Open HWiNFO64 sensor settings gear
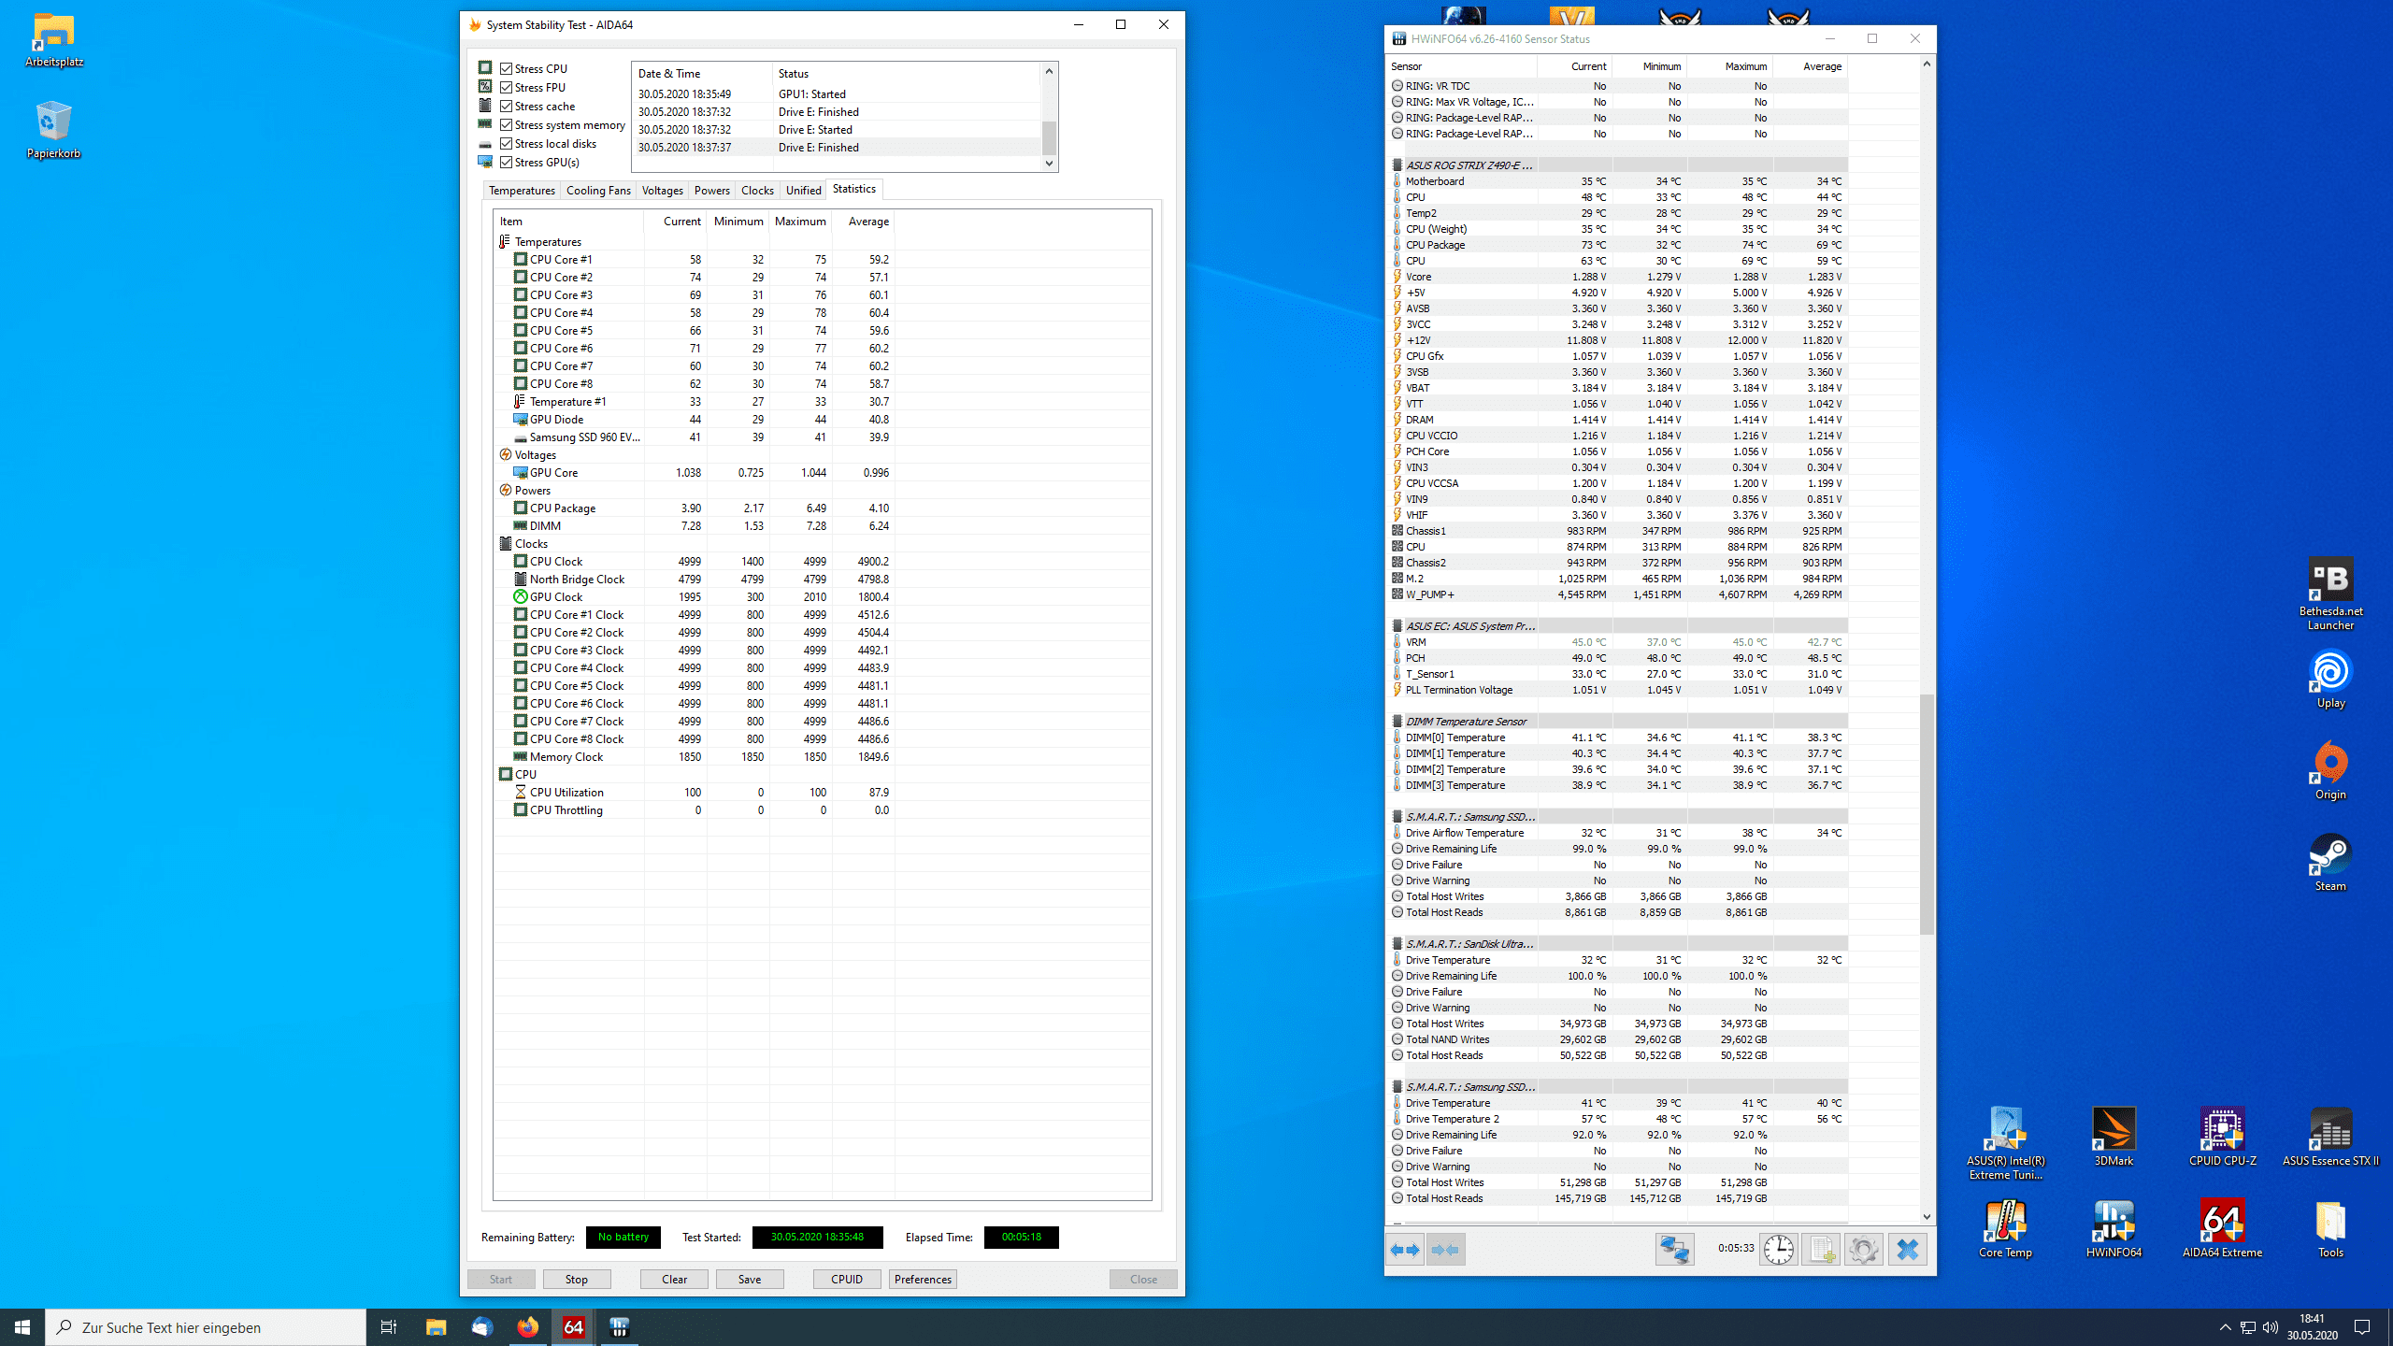2393x1346 pixels. pos(1863,1250)
